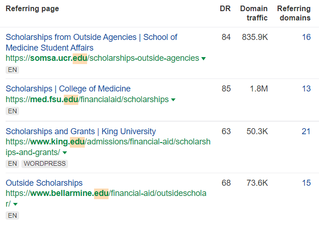Sort by Domain traffic column header
This screenshot has width=319, height=228.
[x=254, y=13]
